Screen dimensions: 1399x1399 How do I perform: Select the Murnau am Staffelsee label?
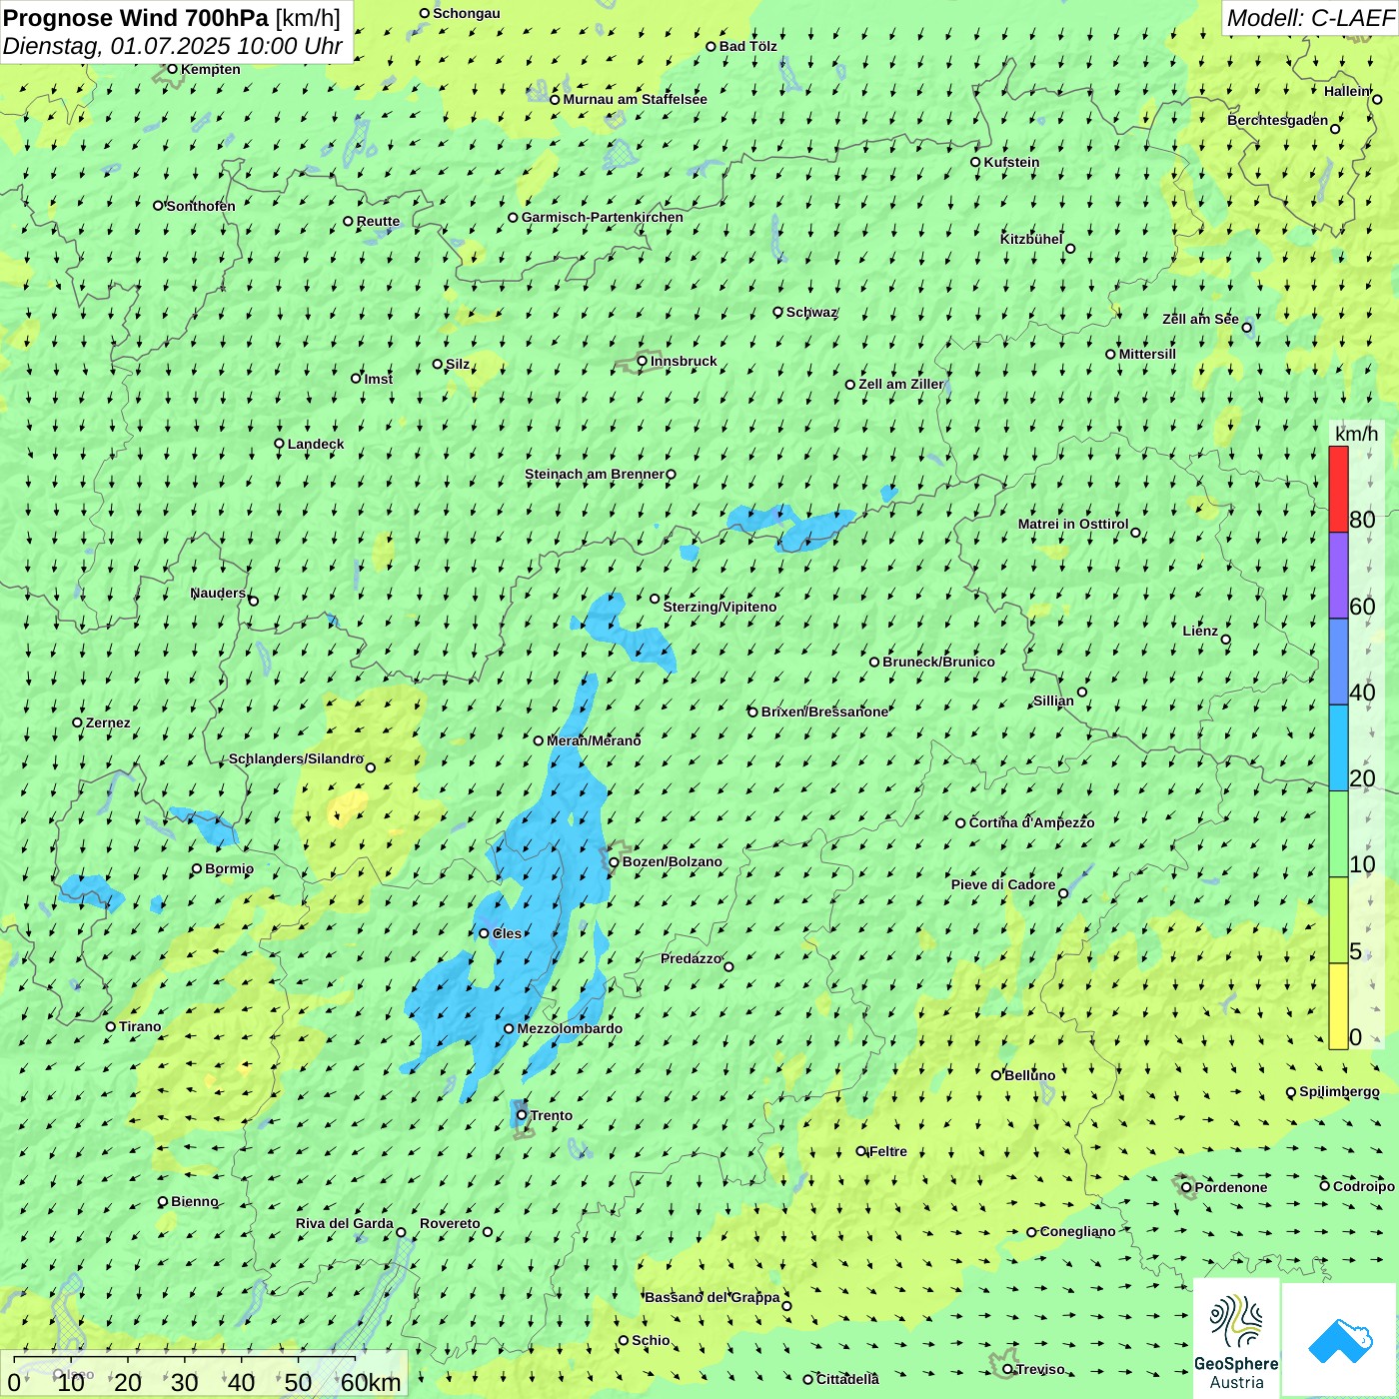tap(635, 99)
